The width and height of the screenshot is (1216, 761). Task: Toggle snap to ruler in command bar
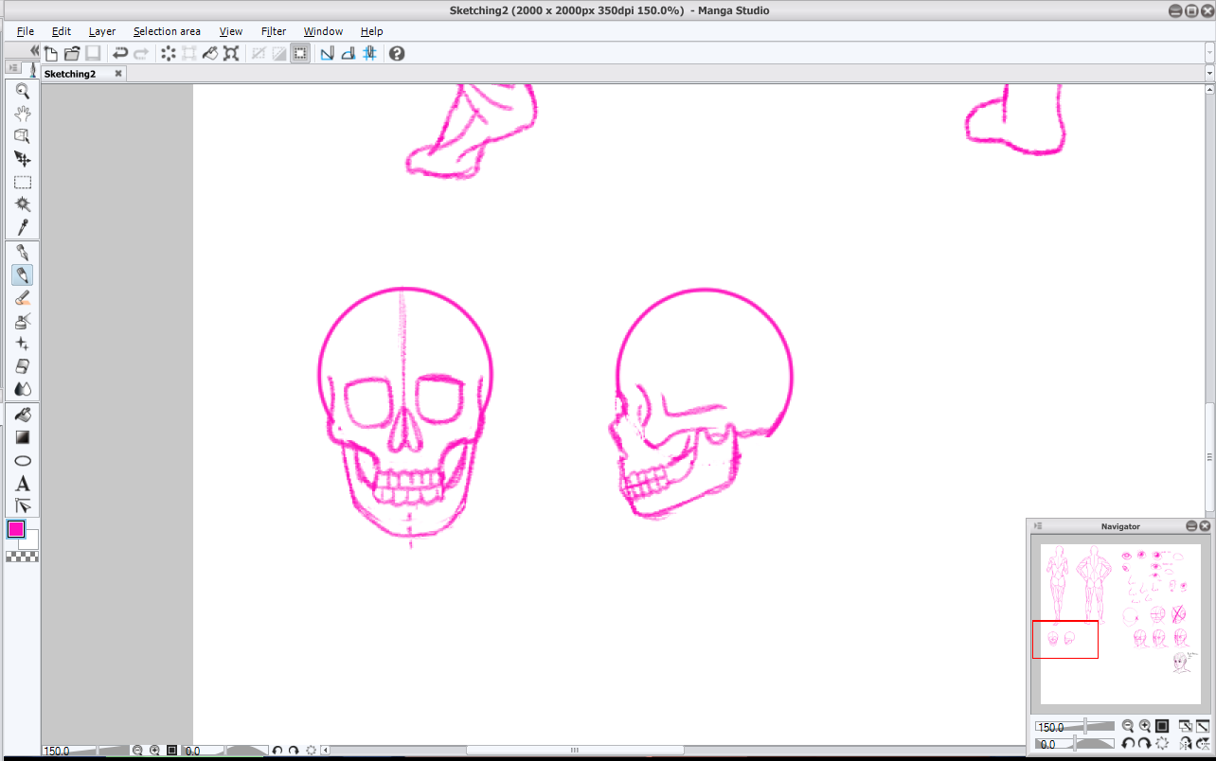click(x=327, y=54)
